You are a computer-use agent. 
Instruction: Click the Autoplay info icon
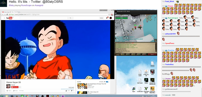click(x=105, y=82)
